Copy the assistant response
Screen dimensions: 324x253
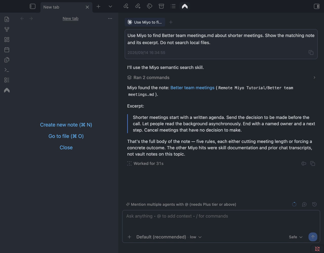point(313,163)
